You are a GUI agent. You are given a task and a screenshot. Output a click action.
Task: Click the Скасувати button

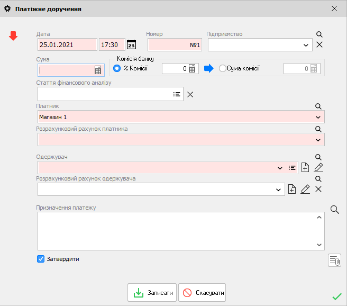(202, 292)
